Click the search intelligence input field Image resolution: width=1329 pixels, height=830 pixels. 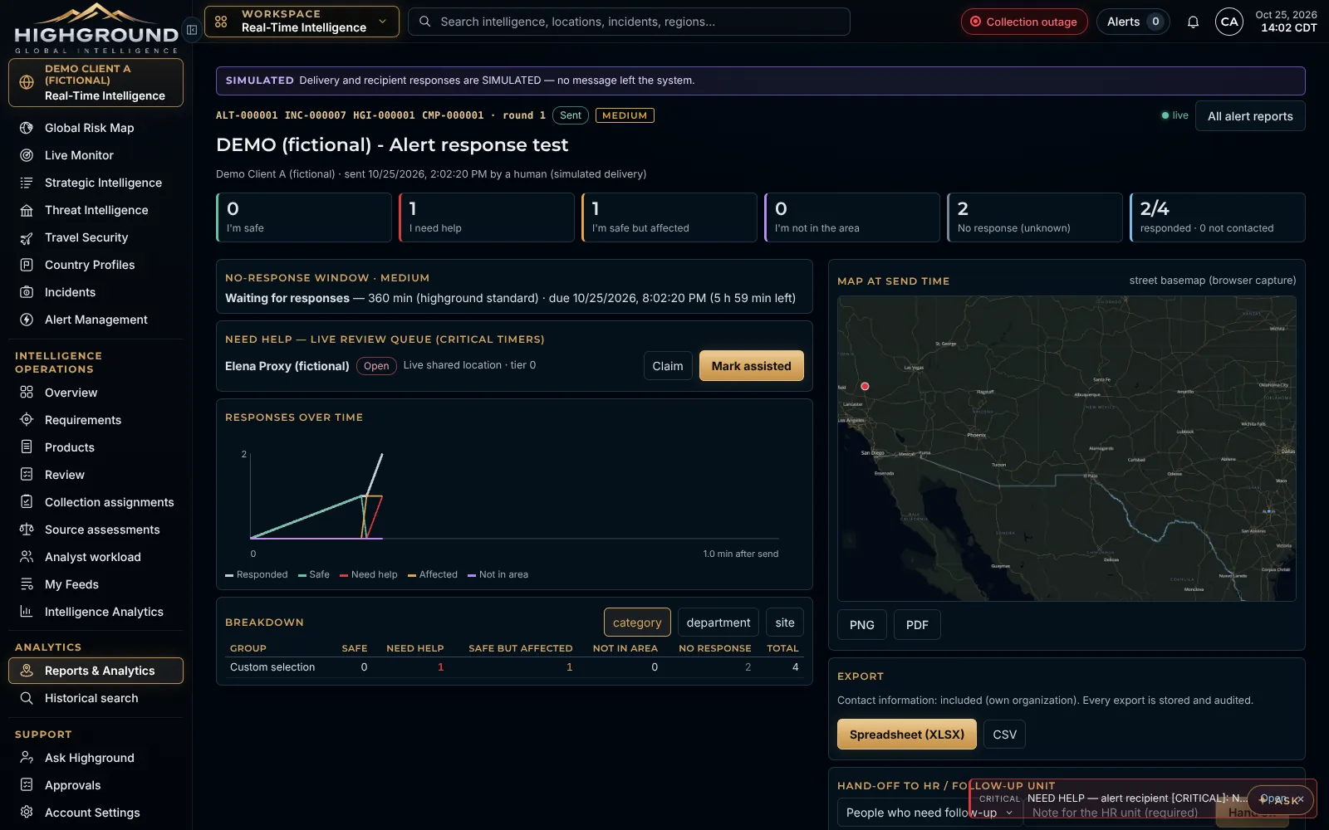[629, 22]
